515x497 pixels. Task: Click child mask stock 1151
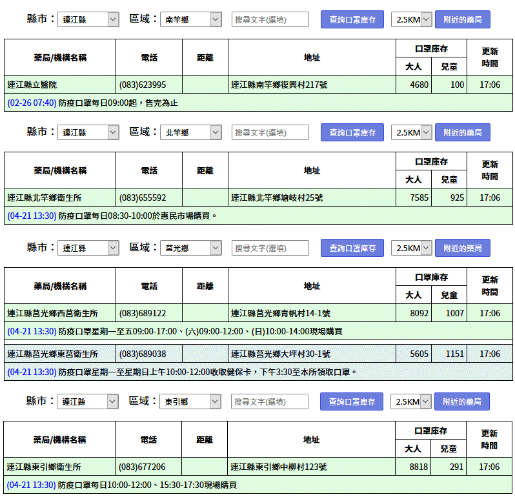point(454,354)
